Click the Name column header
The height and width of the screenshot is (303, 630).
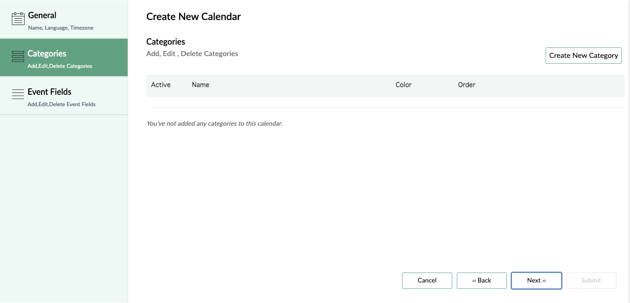click(201, 85)
